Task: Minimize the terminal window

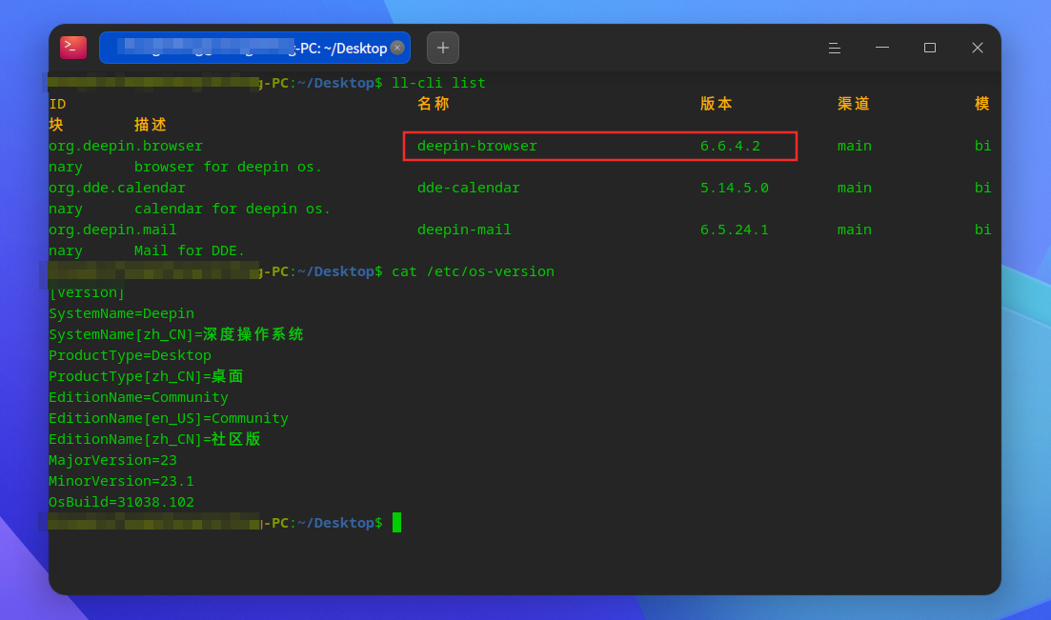Action: tap(882, 48)
